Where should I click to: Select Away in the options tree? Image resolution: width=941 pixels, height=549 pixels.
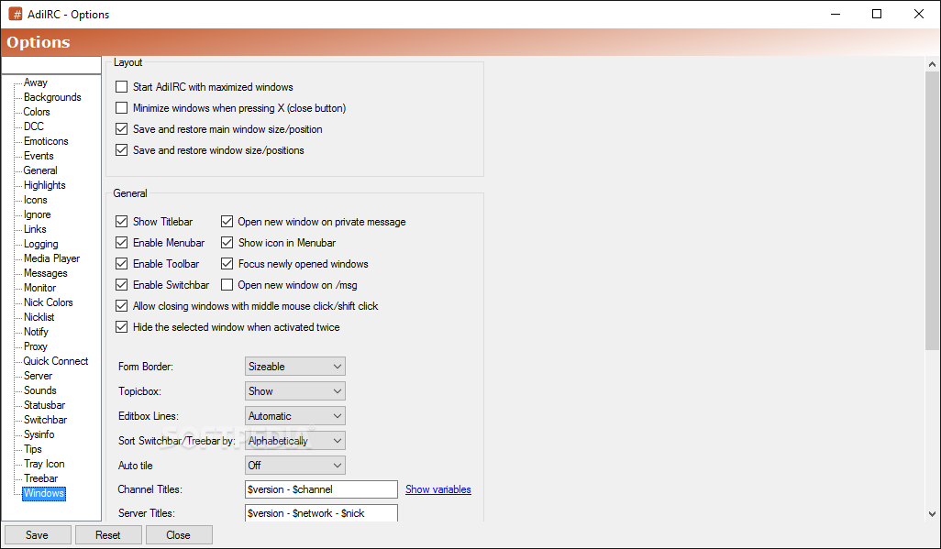coord(36,82)
